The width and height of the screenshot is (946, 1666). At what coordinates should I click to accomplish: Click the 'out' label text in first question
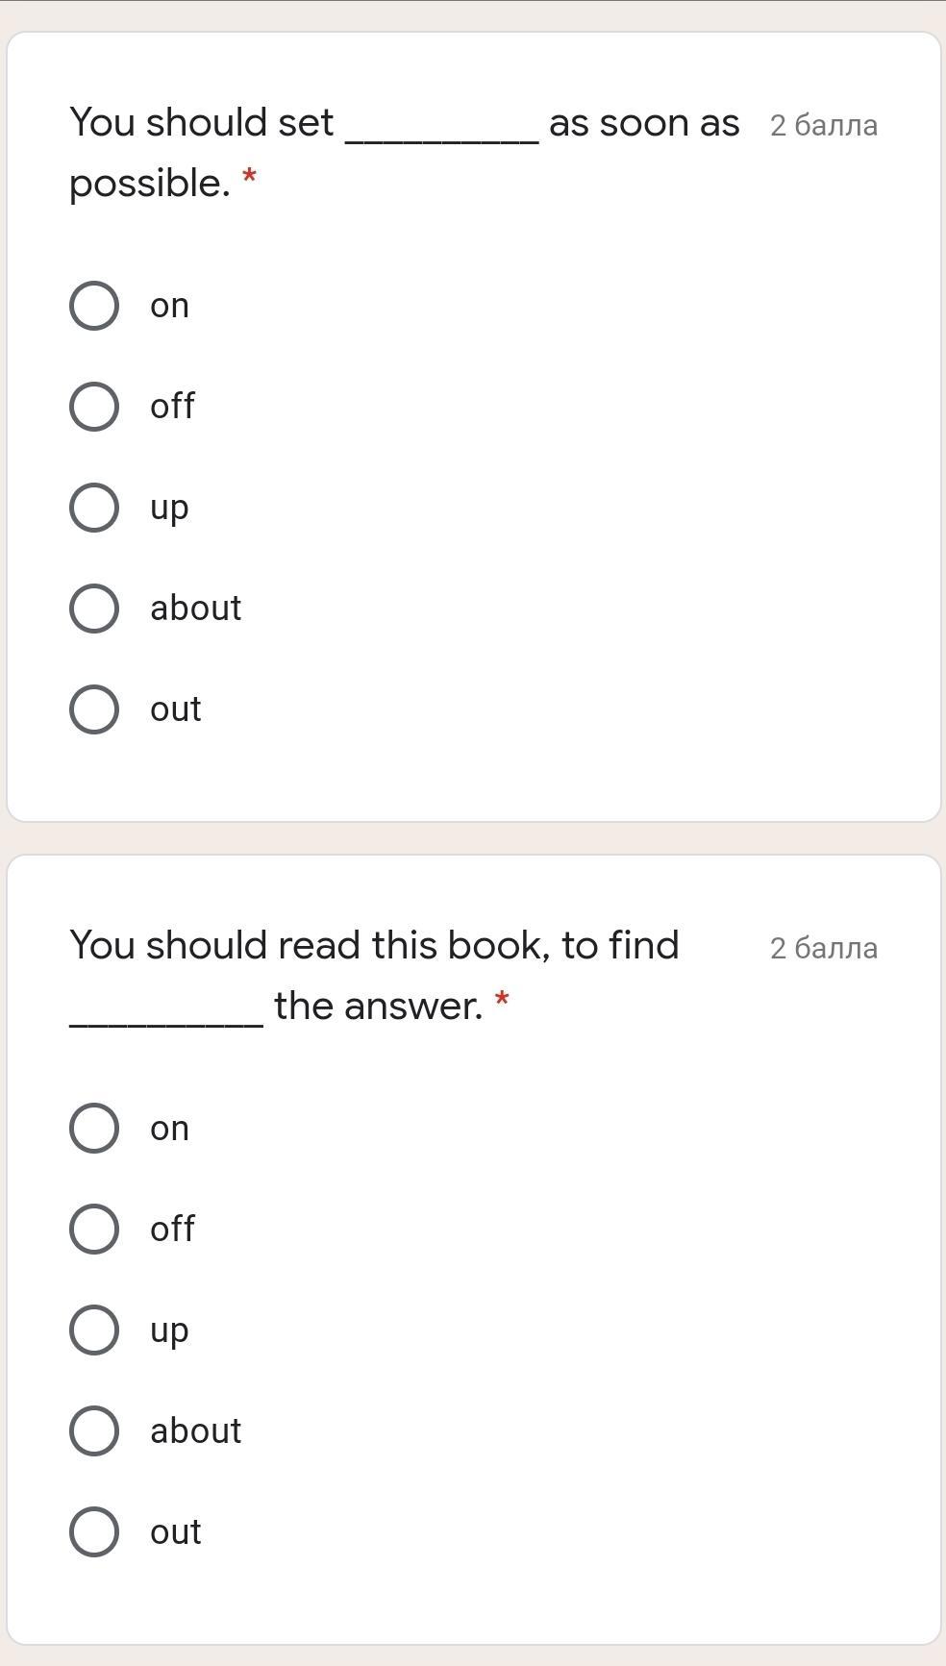click(x=175, y=709)
